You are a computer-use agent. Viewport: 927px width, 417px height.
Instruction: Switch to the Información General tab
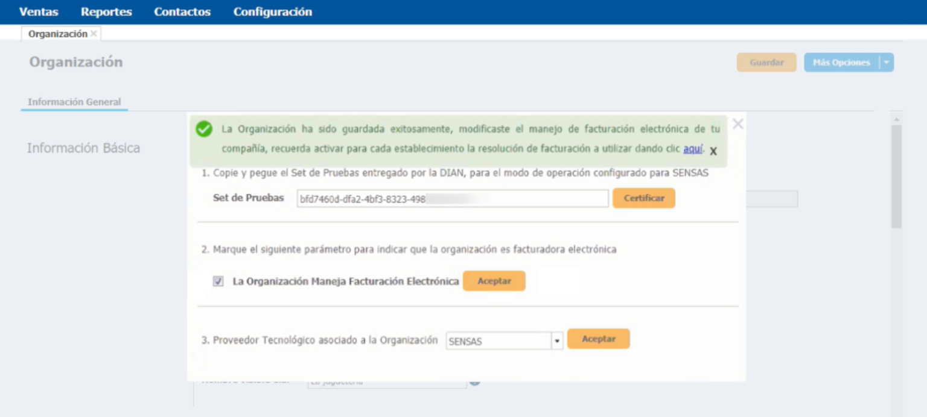(74, 102)
